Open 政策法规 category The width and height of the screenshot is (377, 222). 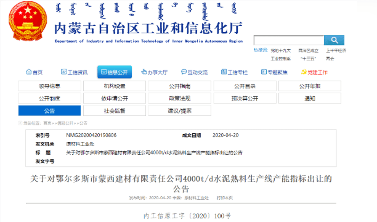click(x=180, y=98)
